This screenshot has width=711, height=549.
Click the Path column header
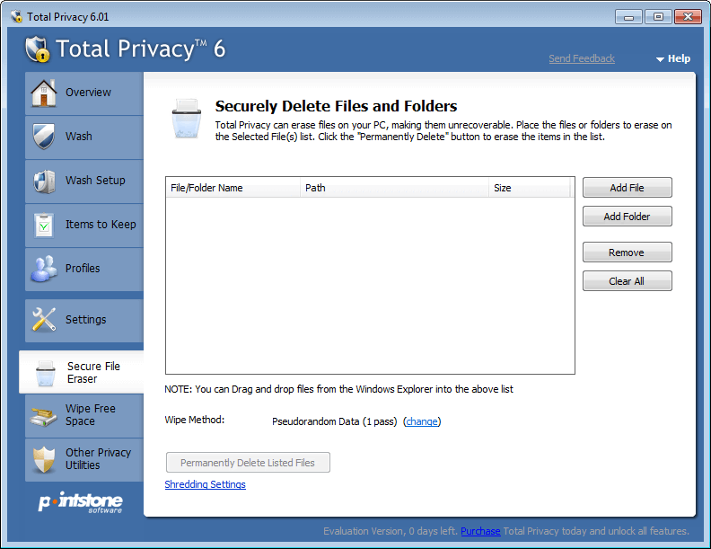pyautogui.click(x=394, y=188)
